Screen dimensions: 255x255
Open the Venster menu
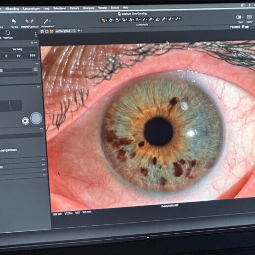click(103, 8)
